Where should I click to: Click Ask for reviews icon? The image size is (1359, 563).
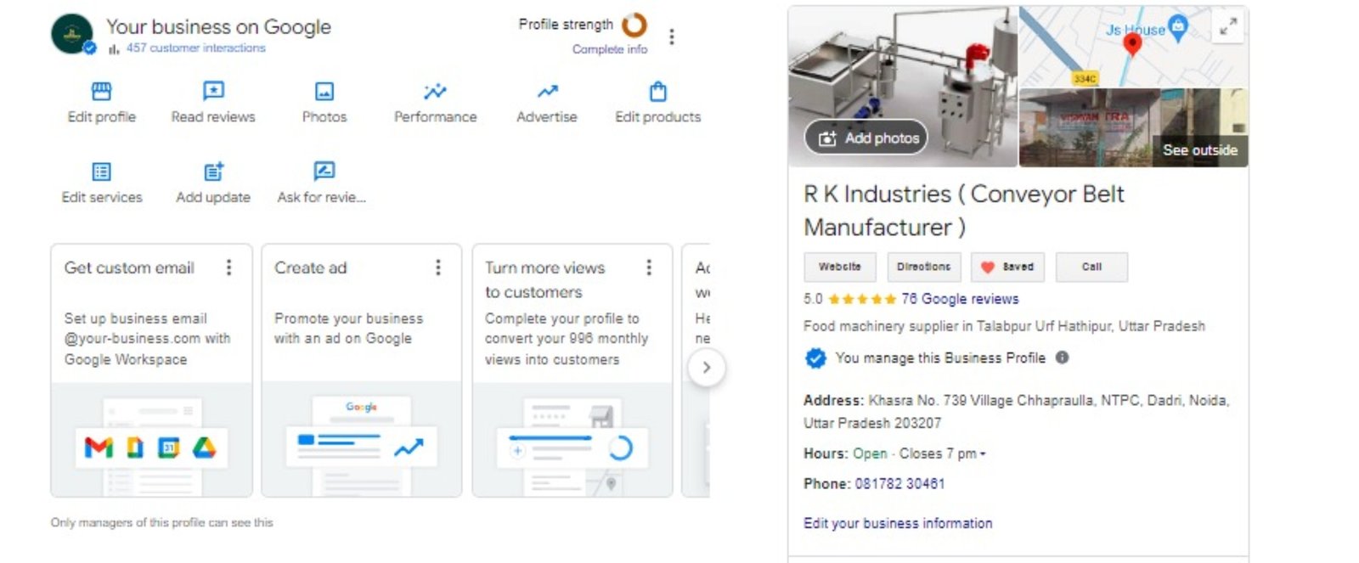click(324, 172)
